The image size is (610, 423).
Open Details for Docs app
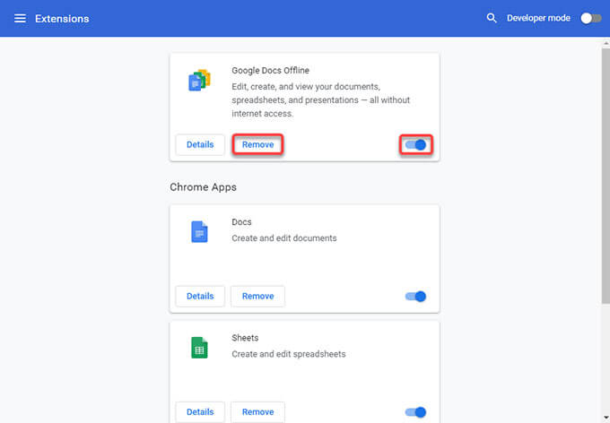click(x=200, y=297)
